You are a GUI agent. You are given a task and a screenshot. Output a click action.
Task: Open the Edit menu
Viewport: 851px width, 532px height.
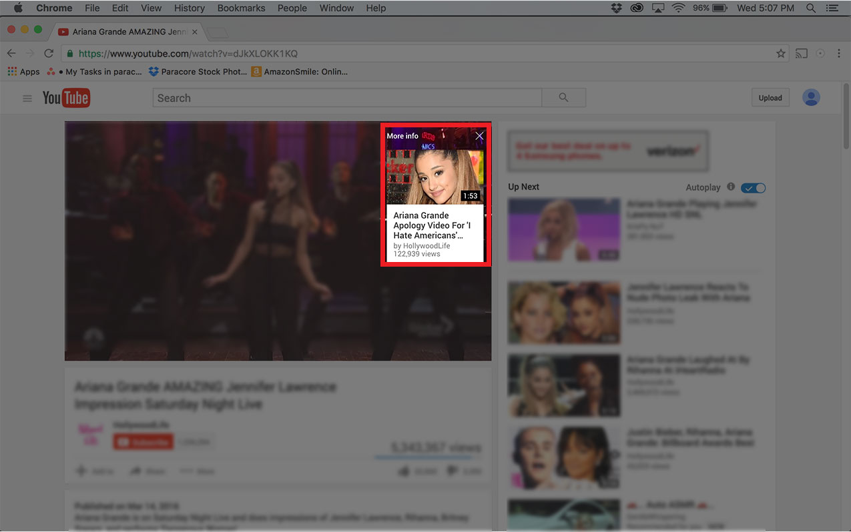(120, 8)
